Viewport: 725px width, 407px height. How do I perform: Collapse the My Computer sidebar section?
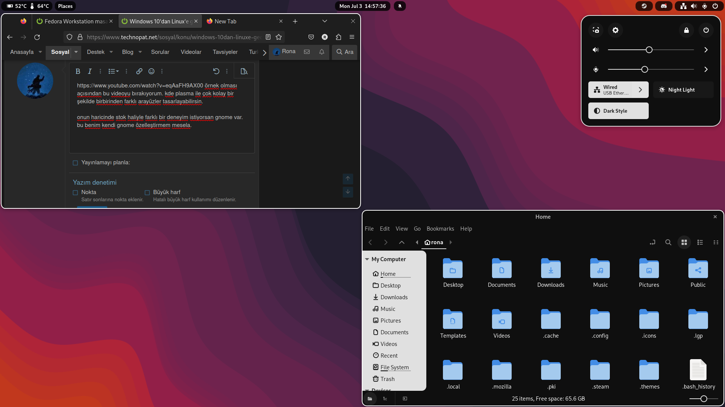[x=367, y=259]
